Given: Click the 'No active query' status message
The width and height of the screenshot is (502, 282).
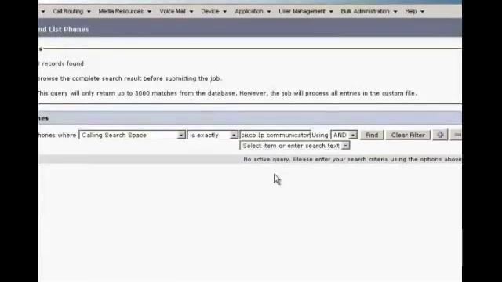Looking at the screenshot, I should click(352, 159).
